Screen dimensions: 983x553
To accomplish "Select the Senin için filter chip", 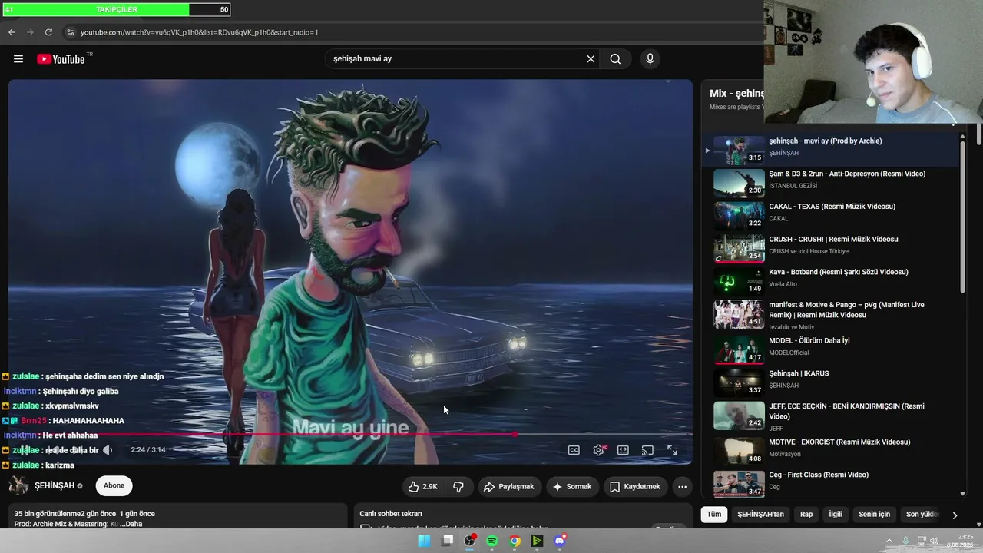I will point(874,515).
